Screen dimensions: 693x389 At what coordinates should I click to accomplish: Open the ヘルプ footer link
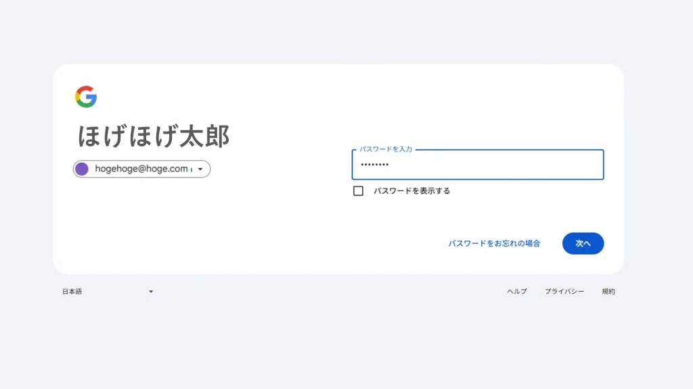tap(517, 292)
